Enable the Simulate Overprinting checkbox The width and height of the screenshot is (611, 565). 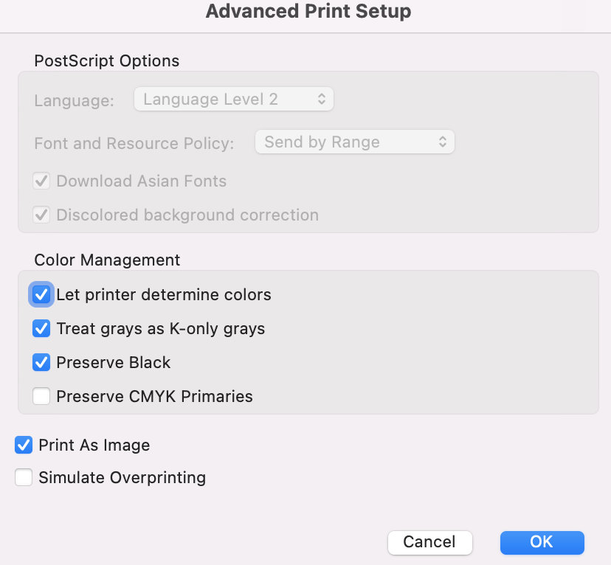tap(24, 477)
